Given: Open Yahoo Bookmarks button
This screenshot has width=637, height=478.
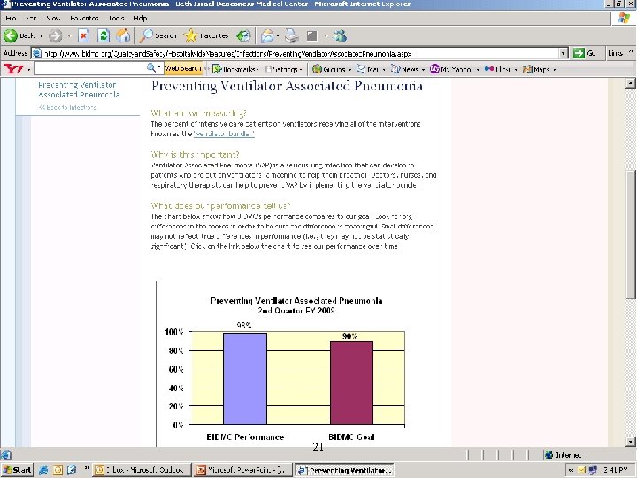Looking at the screenshot, I should [x=235, y=69].
